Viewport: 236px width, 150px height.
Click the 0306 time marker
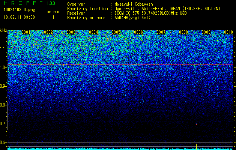point(138,32)
